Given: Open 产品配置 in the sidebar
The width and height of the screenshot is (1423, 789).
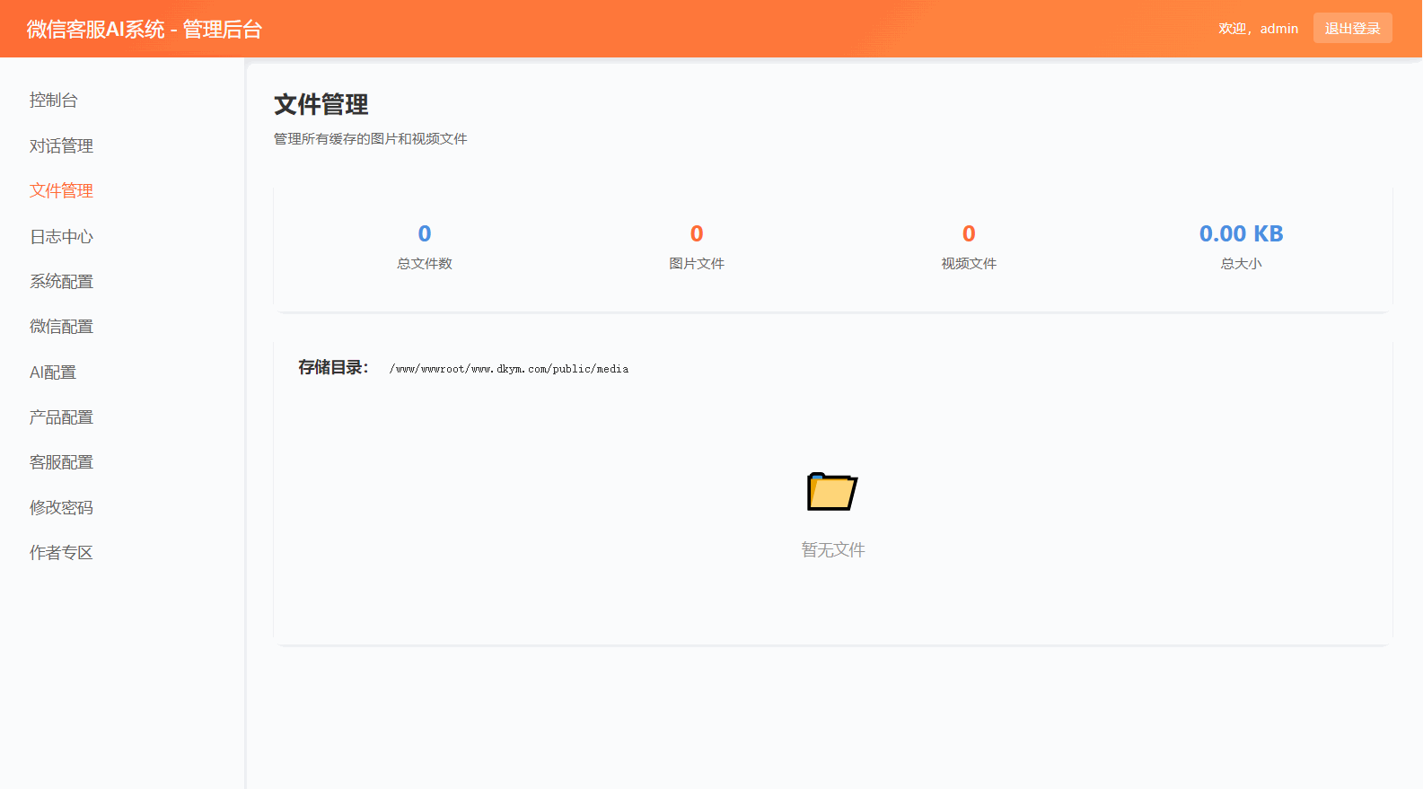Looking at the screenshot, I should (x=61, y=417).
